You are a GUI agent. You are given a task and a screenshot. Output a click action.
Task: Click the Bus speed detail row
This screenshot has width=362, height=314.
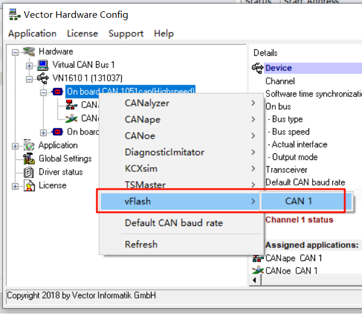(288, 131)
